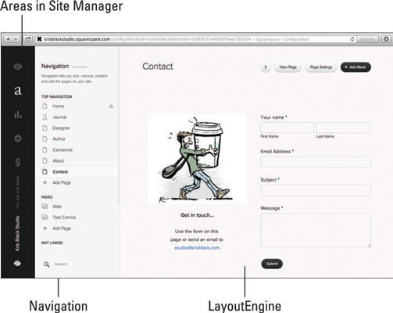
Task: Select Home page in navigation
Action: (58, 106)
